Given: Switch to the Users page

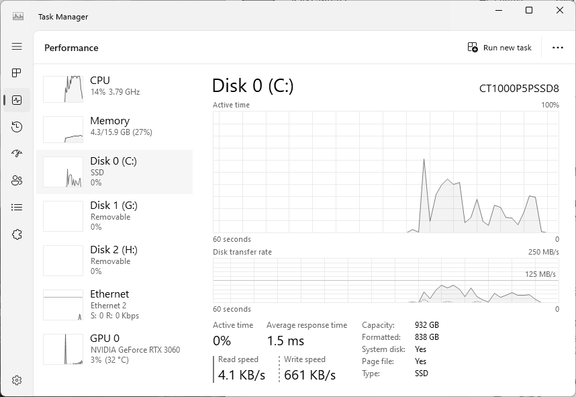Looking at the screenshot, I should click(17, 180).
